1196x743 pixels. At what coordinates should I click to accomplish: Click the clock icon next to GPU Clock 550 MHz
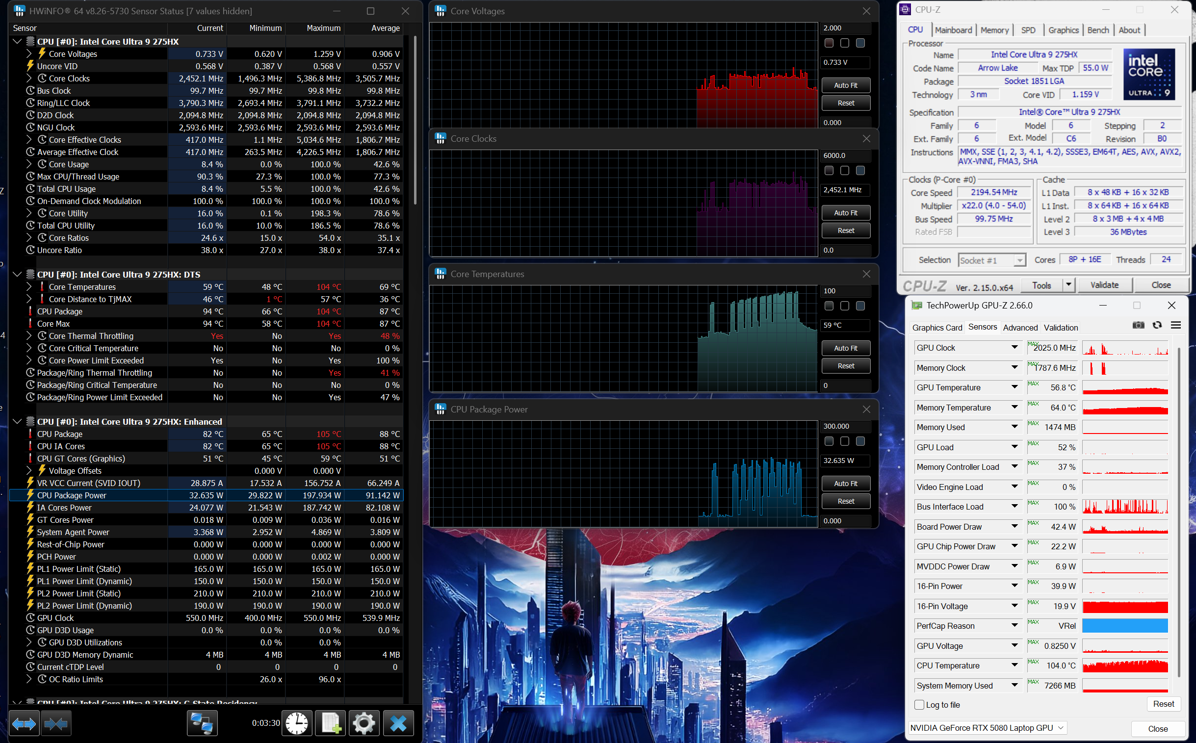(x=30, y=617)
